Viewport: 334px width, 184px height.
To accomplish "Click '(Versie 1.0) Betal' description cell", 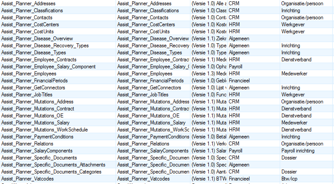I will (209, 137).
